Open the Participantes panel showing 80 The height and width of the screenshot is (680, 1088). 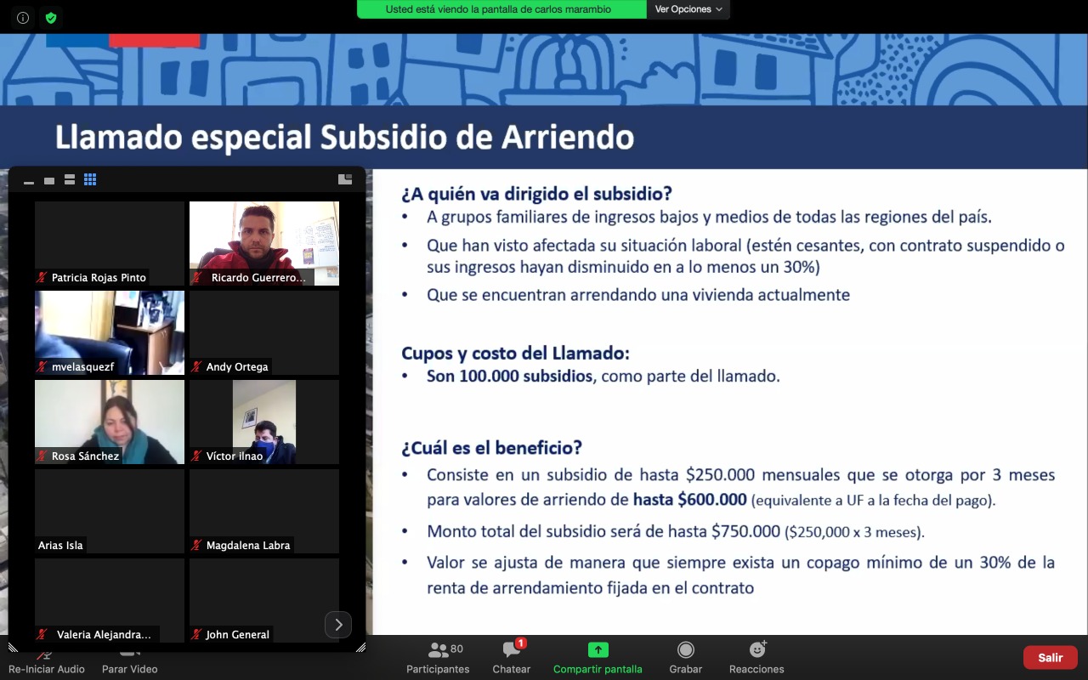tap(438, 659)
